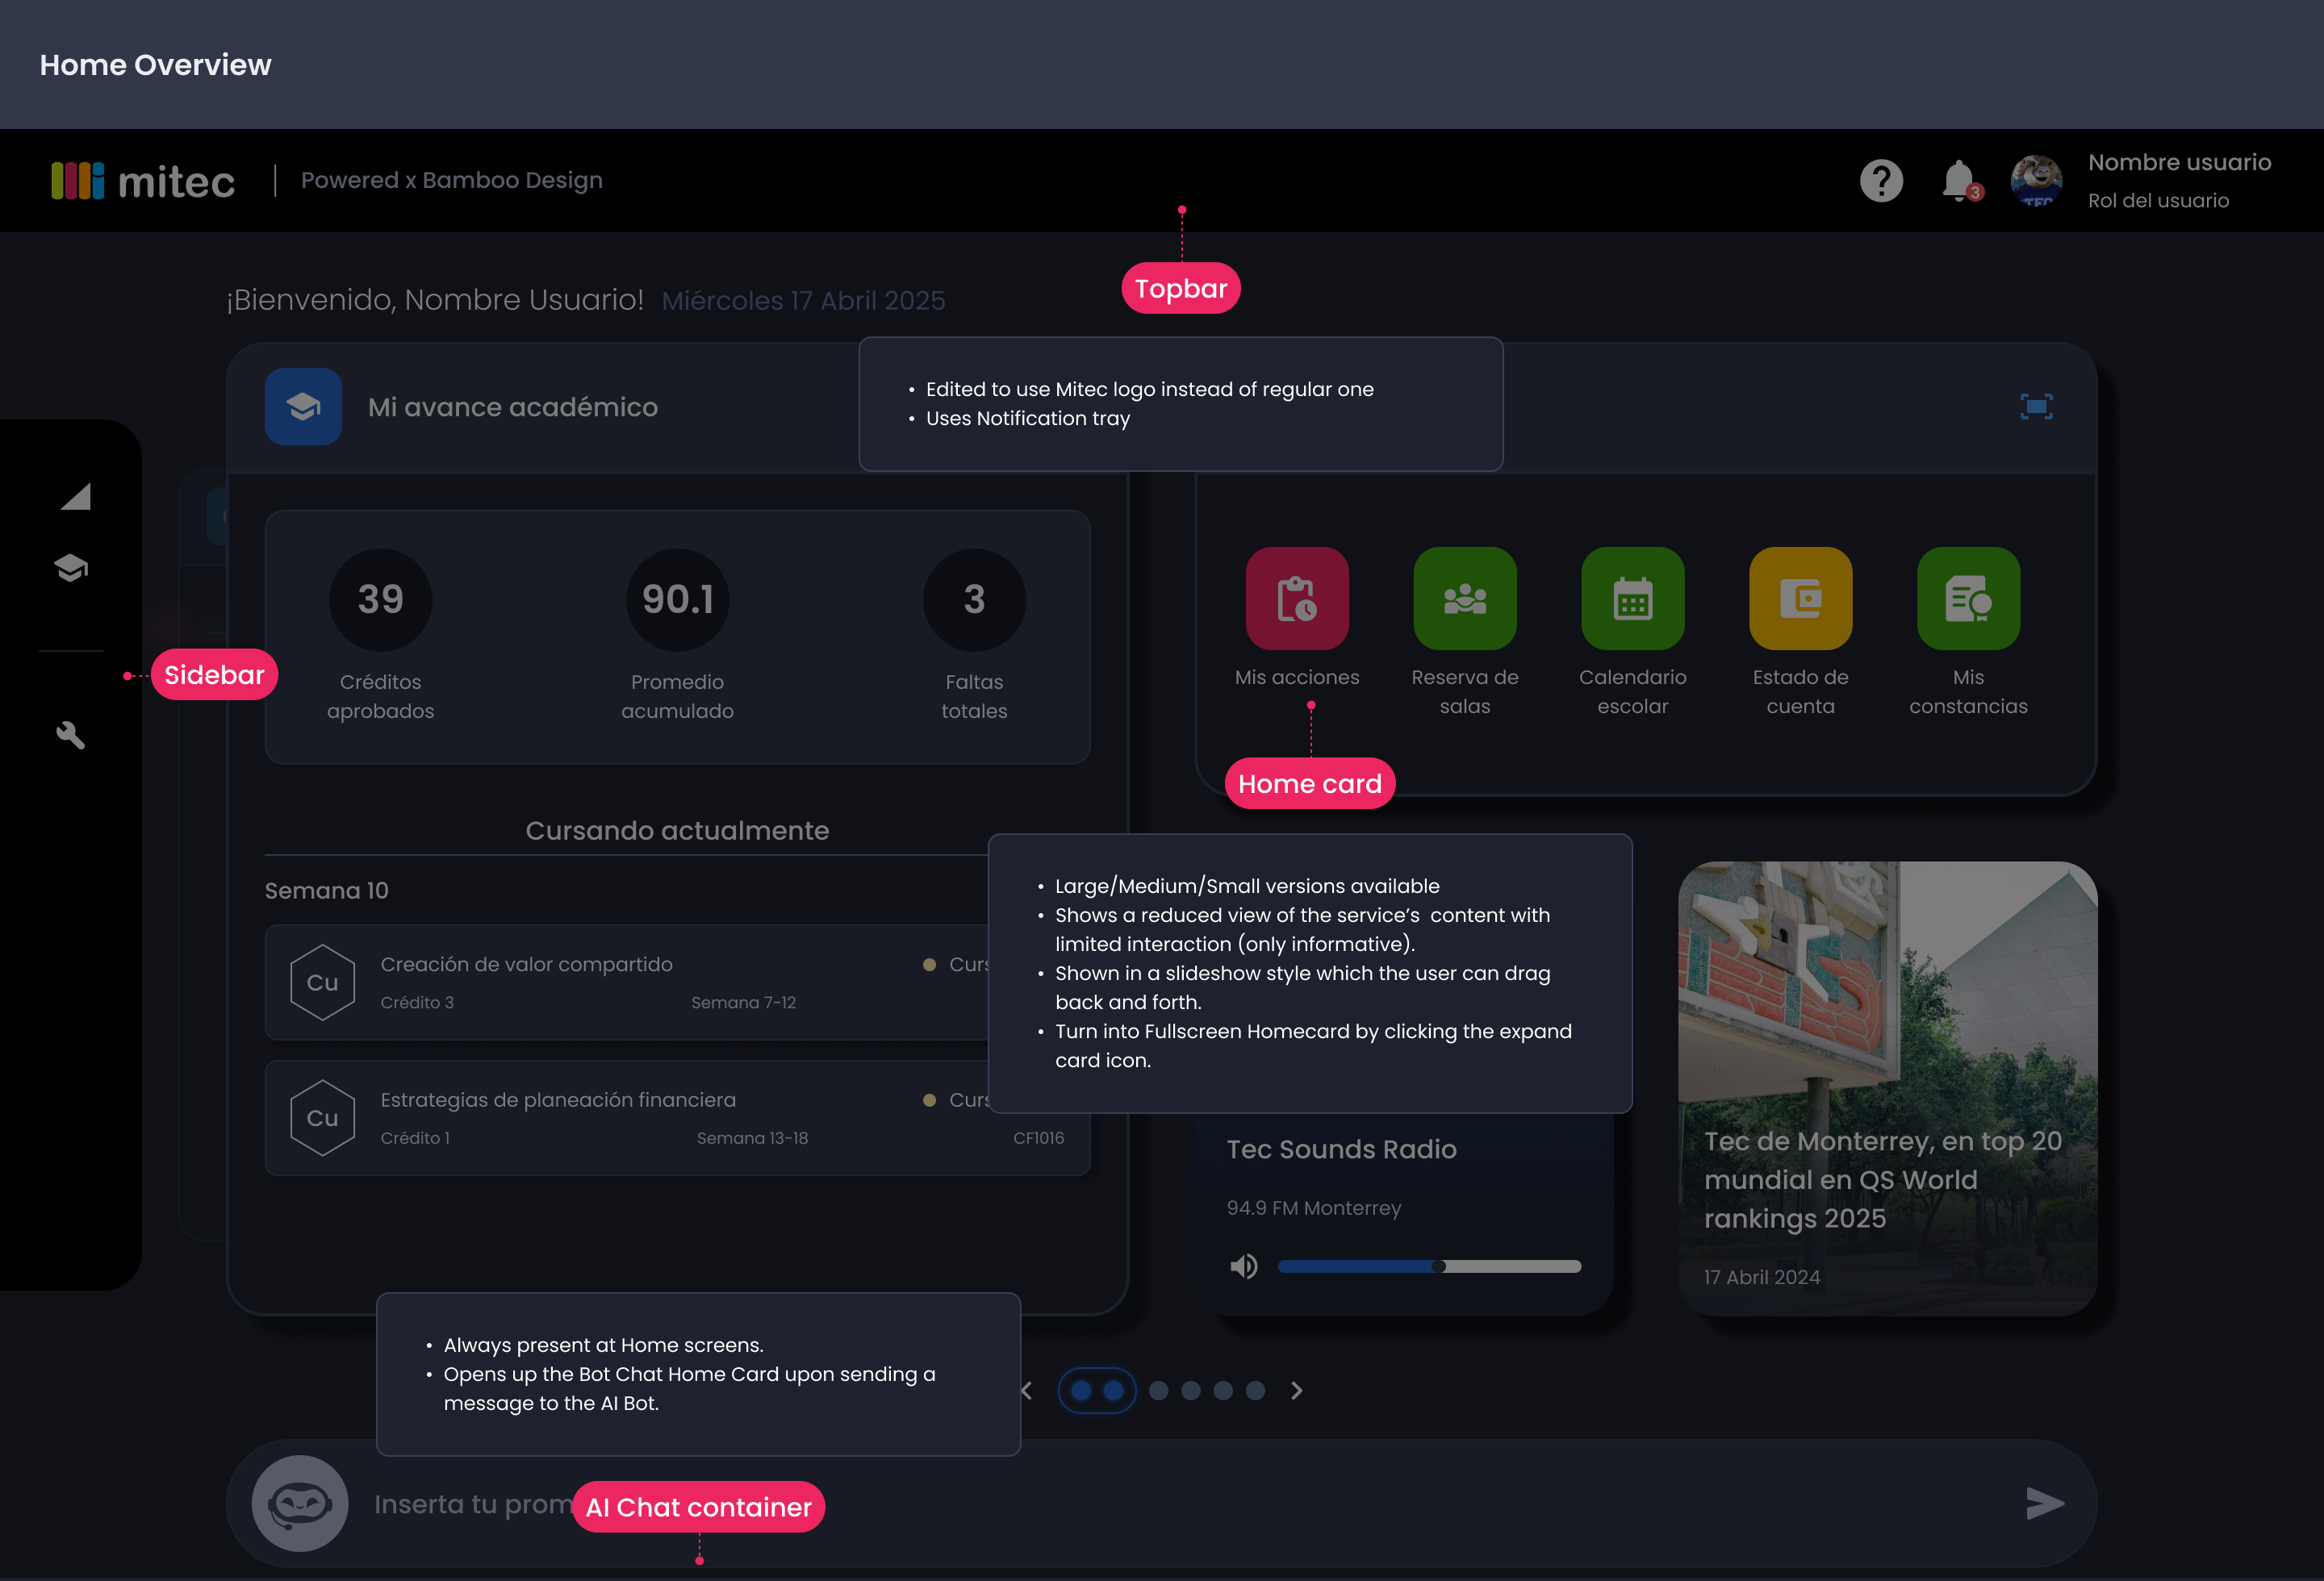Click the radio volume speaker icon
The height and width of the screenshot is (1581, 2324).
pos(1244,1266)
